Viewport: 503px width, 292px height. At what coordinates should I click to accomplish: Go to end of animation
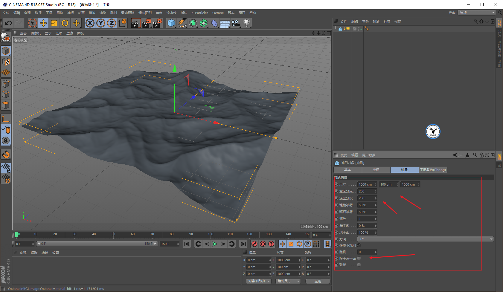click(243, 244)
